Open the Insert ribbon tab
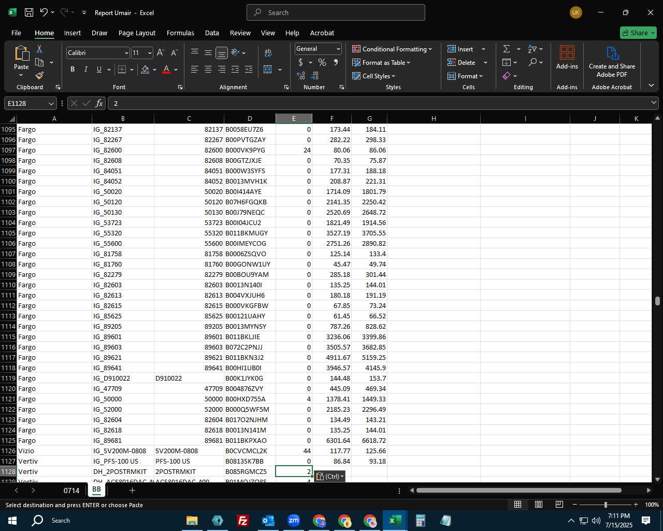663x531 pixels. (73, 33)
